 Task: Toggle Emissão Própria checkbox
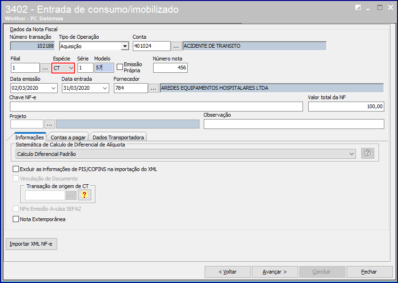click(x=120, y=67)
